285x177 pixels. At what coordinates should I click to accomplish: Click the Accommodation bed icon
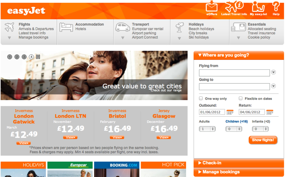tap(66, 27)
